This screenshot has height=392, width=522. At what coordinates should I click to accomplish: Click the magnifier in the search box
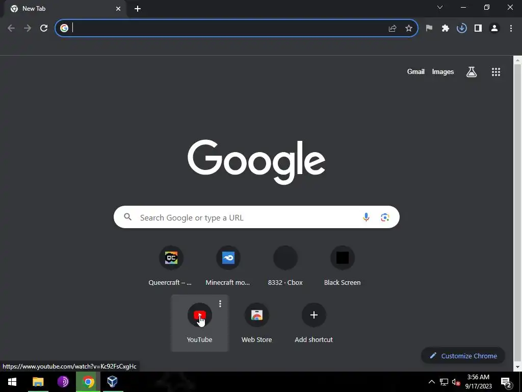(x=127, y=217)
